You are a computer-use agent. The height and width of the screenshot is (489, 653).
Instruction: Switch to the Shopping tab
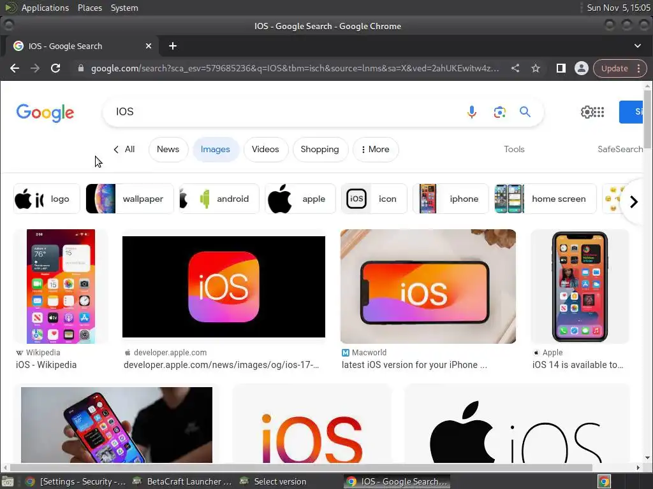click(320, 149)
